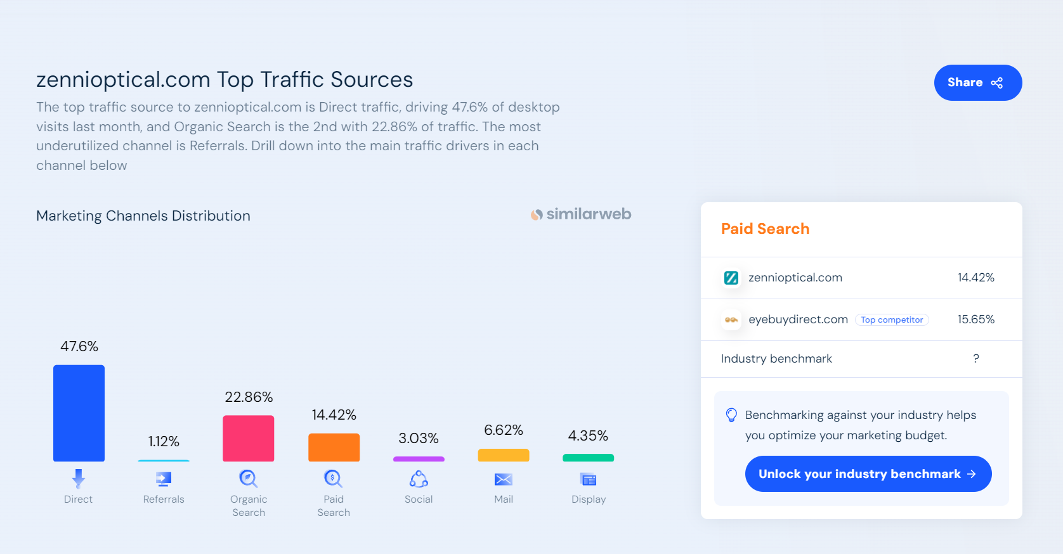Screen dimensions: 1063x554
Task: Click the Top competitor badge
Action: pyautogui.click(x=892, y=320)
